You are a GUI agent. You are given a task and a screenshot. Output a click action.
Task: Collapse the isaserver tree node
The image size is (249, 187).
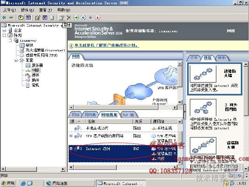coord(10,41)
